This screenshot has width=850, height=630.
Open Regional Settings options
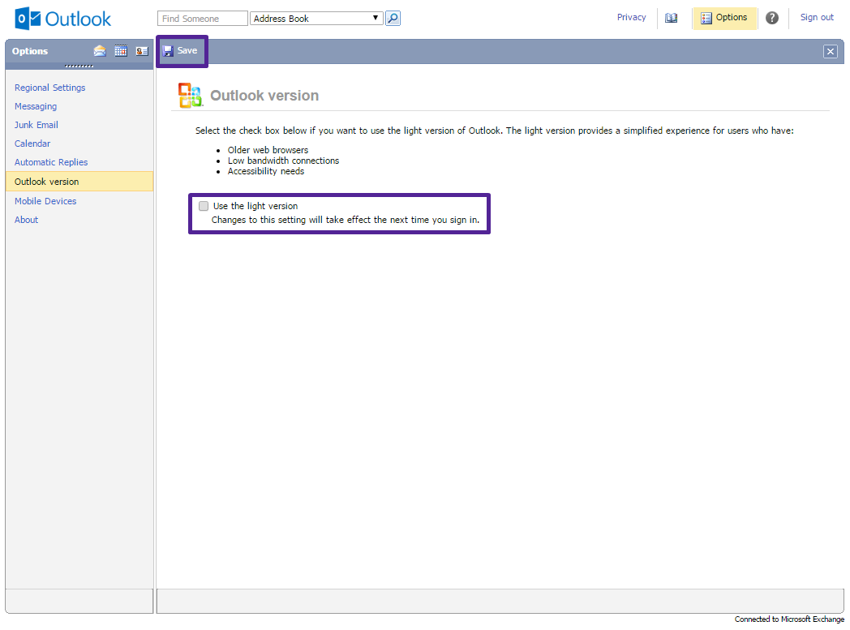pos(49,88)
